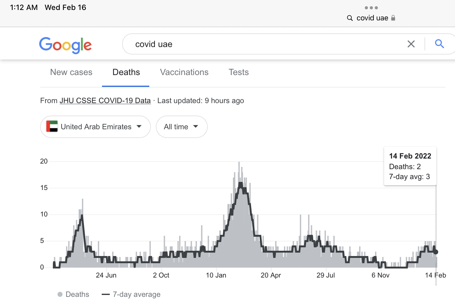The width and height of the screenshot is (455, 304).
Task: Tap the covid uae address bar text
Action: point(372,18)
